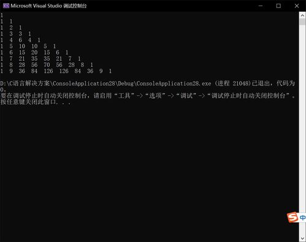Click the scrollbar up arrow
This screenshot has height=242, width=306.
[302, 15]
